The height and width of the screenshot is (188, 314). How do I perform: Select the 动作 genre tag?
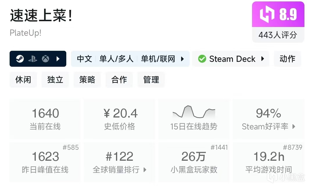287,59
